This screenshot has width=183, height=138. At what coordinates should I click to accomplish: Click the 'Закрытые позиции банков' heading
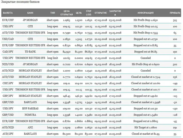20,2
